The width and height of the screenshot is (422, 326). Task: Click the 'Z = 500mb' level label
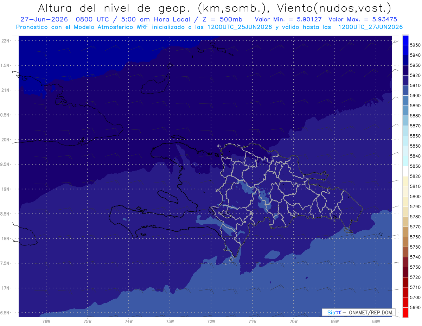(x=222, y=19)
